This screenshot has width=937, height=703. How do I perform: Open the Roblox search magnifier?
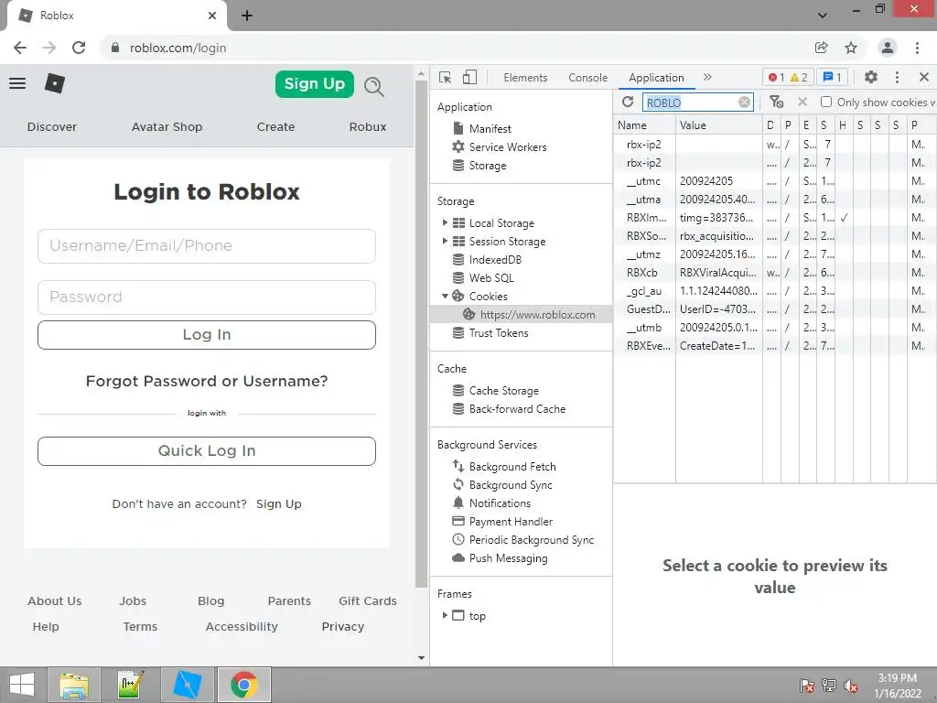374,87
